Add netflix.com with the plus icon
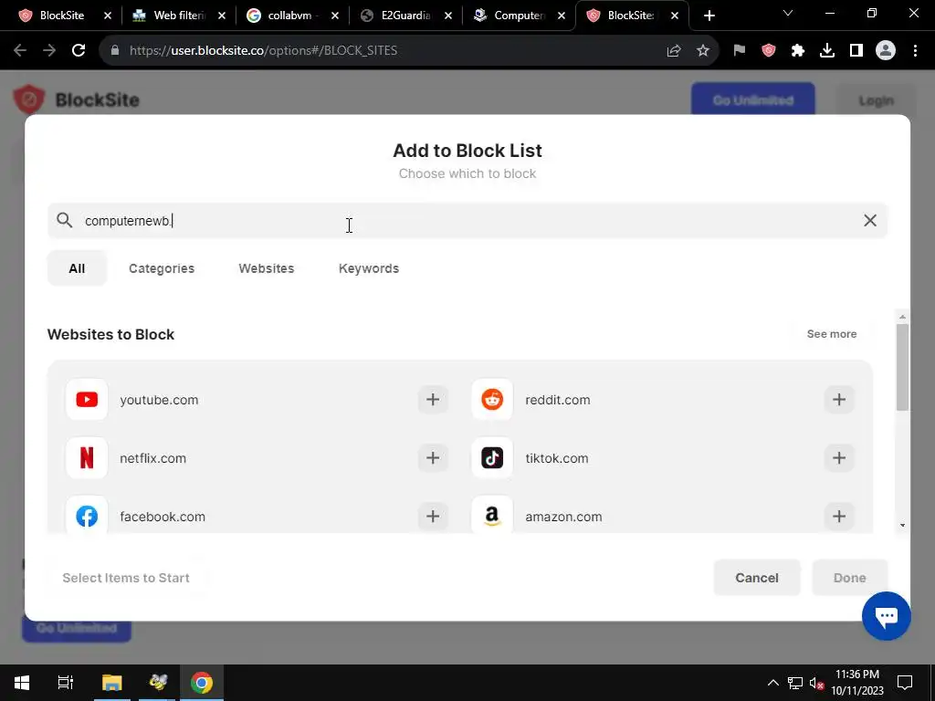This screenshot has width=935, height=701. pos(433,458)
